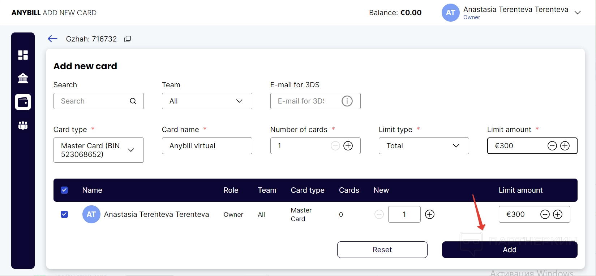Image resolution: width=596 pixels, height=276 pixels.
Task: Expand the user profile menu chevron
Action: click(578, 13)
